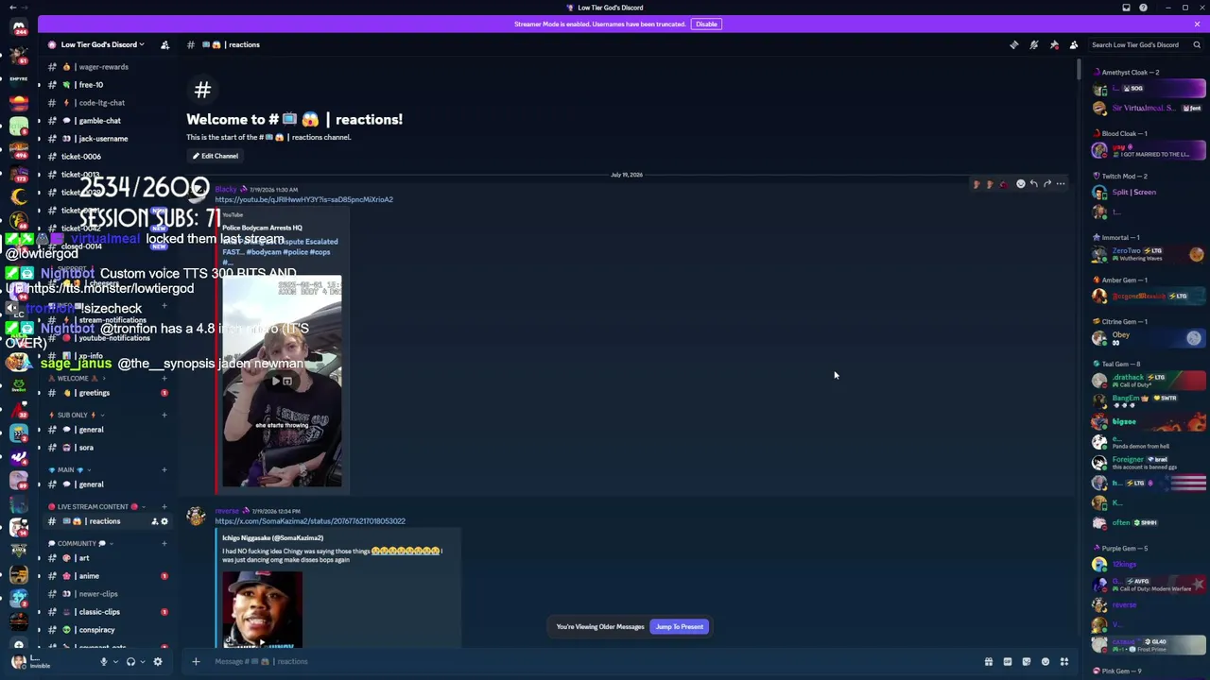Viewport: 1210px width, 680px height.
Task: Open the sora channel
Action: coord(109,448)
